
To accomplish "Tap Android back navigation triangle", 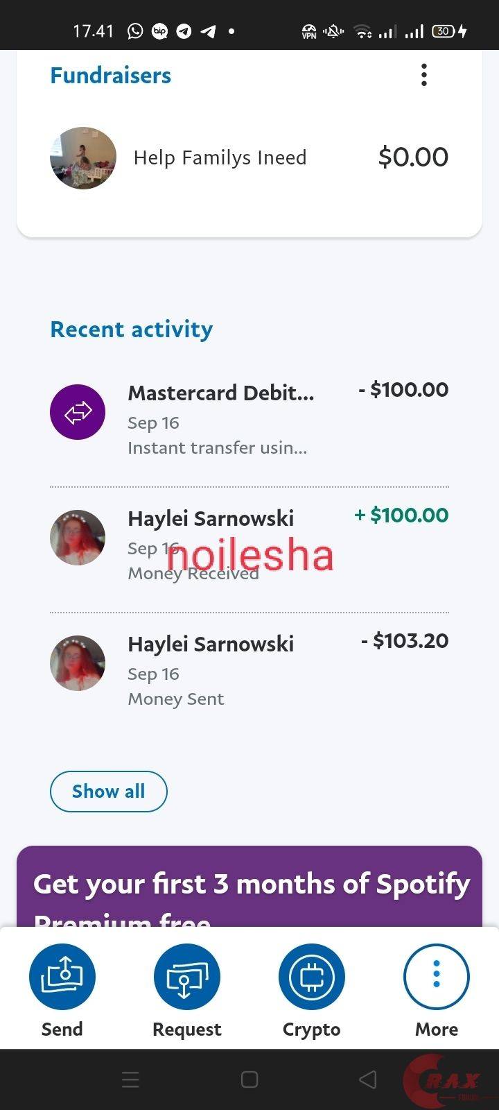I will 368,1079.
